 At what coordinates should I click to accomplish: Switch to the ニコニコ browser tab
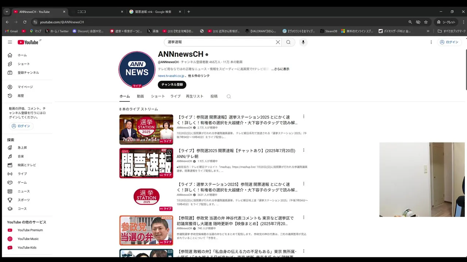[x=97, y=12]
